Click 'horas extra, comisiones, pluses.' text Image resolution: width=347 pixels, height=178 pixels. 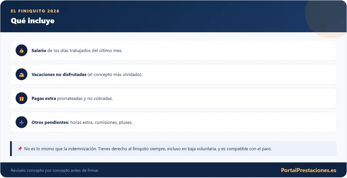click(101, 122)
